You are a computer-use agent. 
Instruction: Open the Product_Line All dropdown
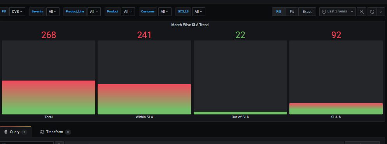94,12
